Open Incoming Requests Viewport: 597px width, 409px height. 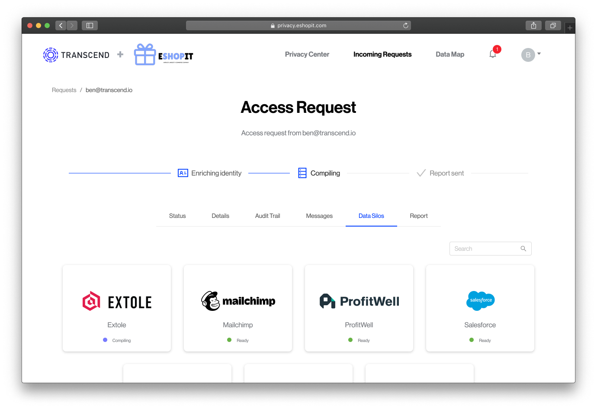click(x=382, y=54)
